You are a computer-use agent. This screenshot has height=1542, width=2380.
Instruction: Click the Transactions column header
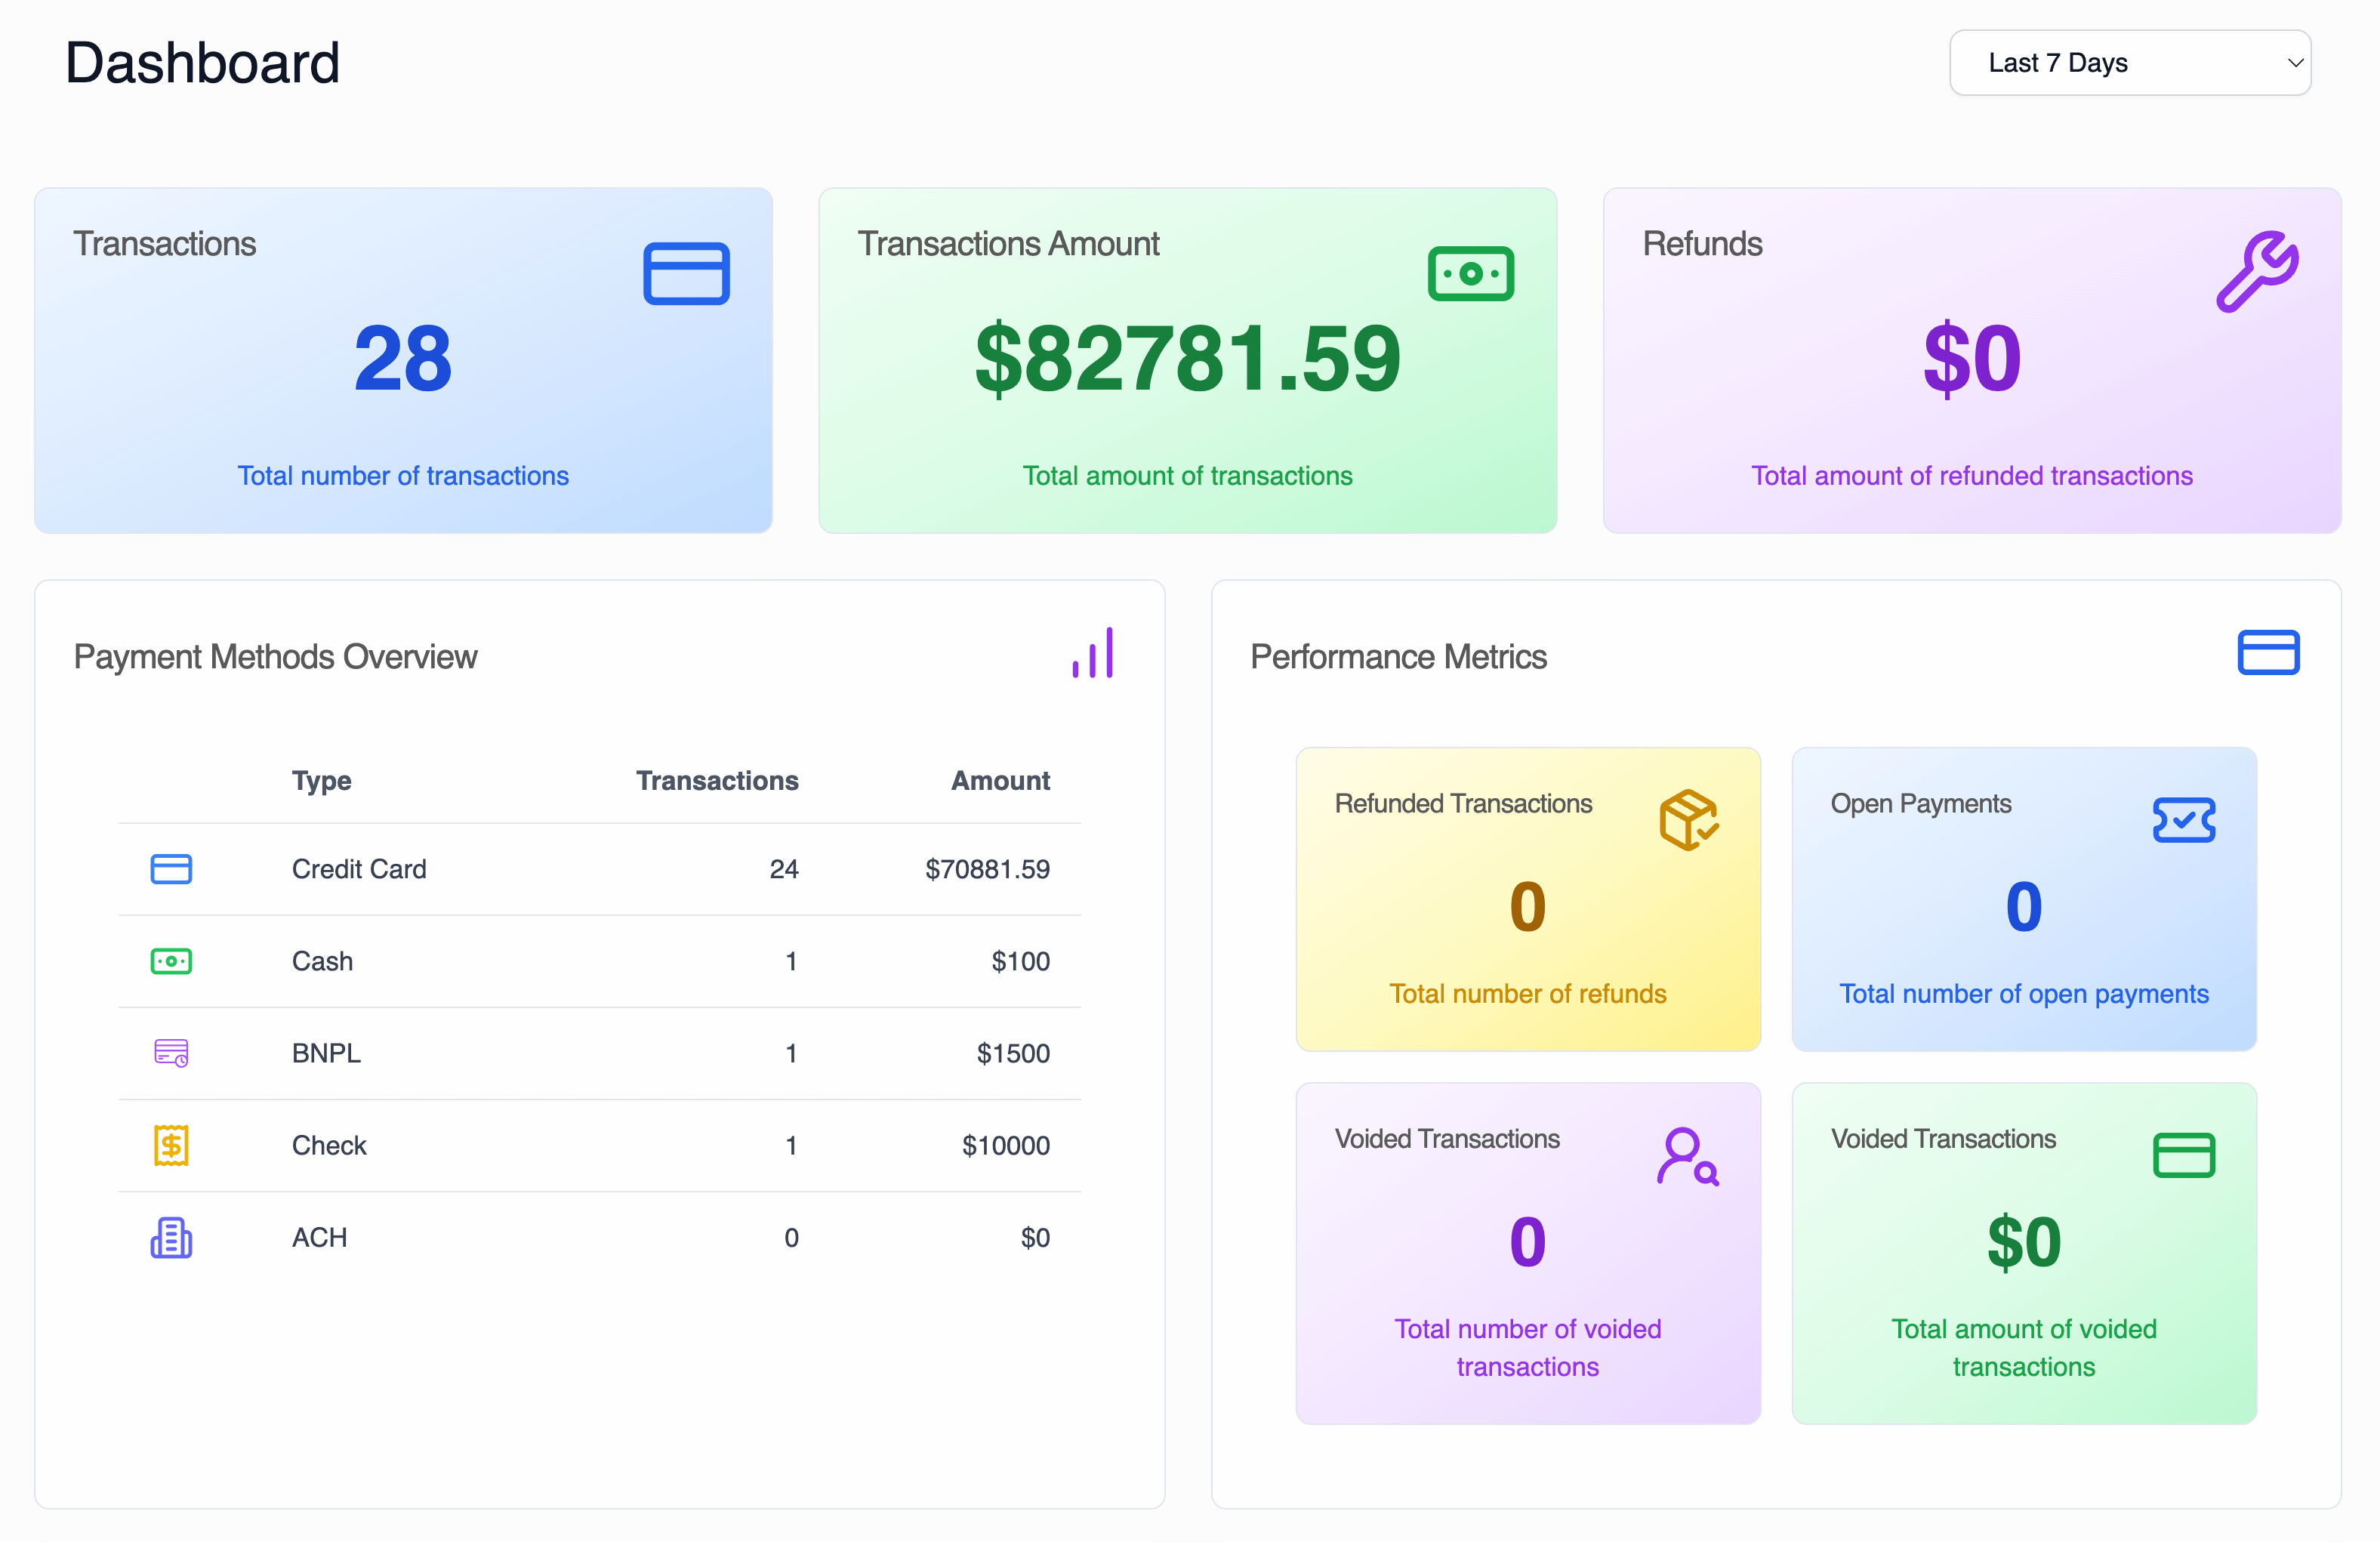(717, 780)
